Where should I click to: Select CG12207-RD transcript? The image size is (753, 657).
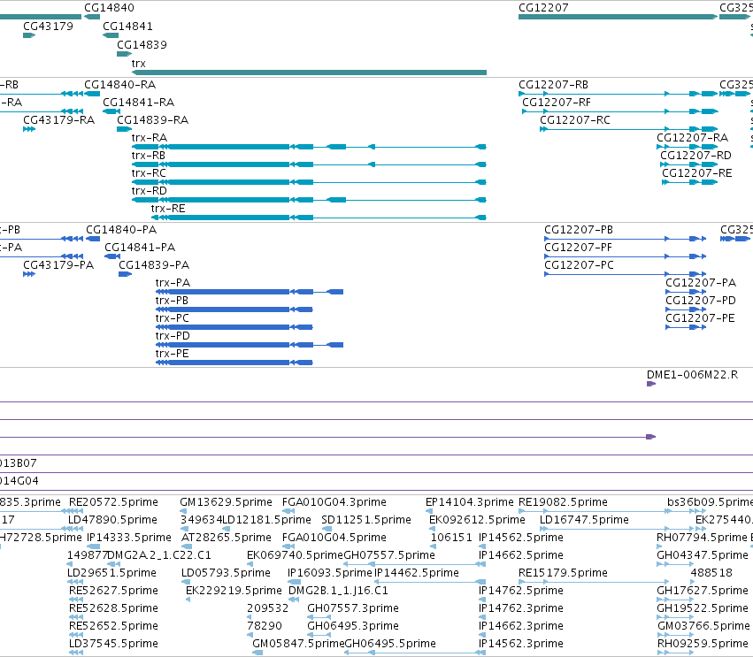click(689, 164)
